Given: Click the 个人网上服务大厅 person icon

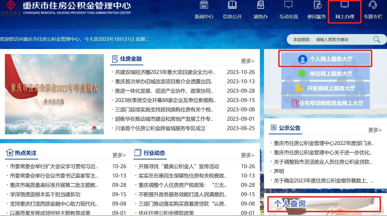Looking at the screenshot, I should [303, 59].
